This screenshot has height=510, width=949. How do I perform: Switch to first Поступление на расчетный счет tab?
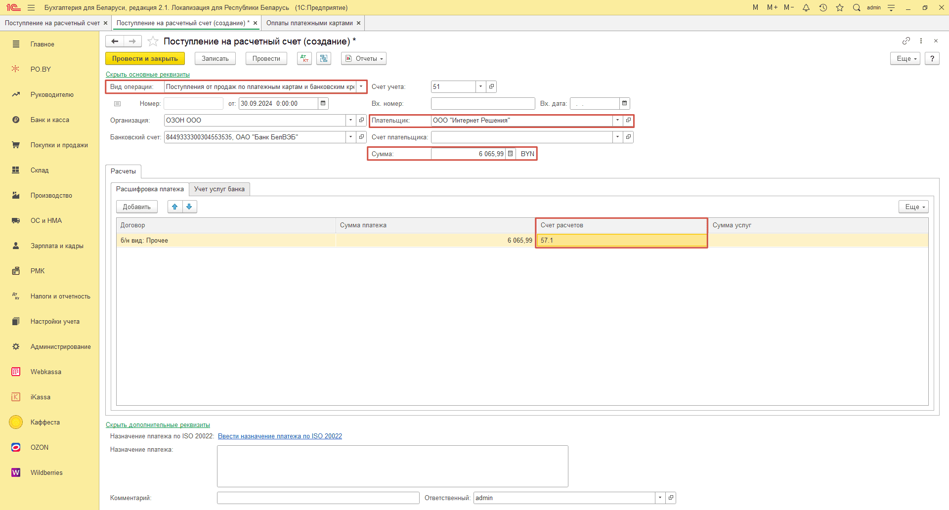[52, 23]
